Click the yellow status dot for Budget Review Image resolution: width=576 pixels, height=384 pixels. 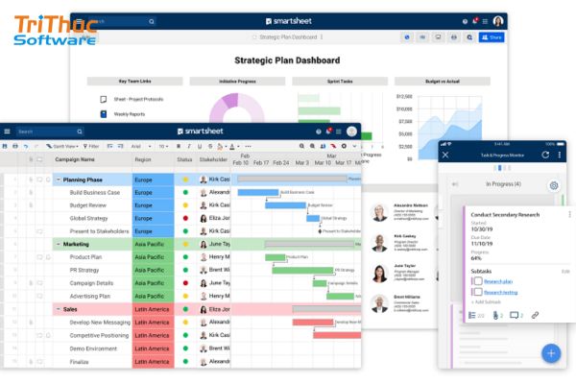(185, 205)
